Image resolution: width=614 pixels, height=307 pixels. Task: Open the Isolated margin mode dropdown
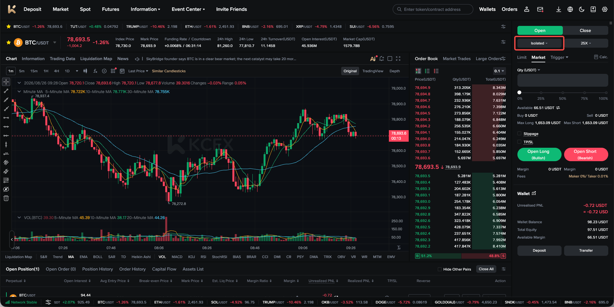pos(539,43)
